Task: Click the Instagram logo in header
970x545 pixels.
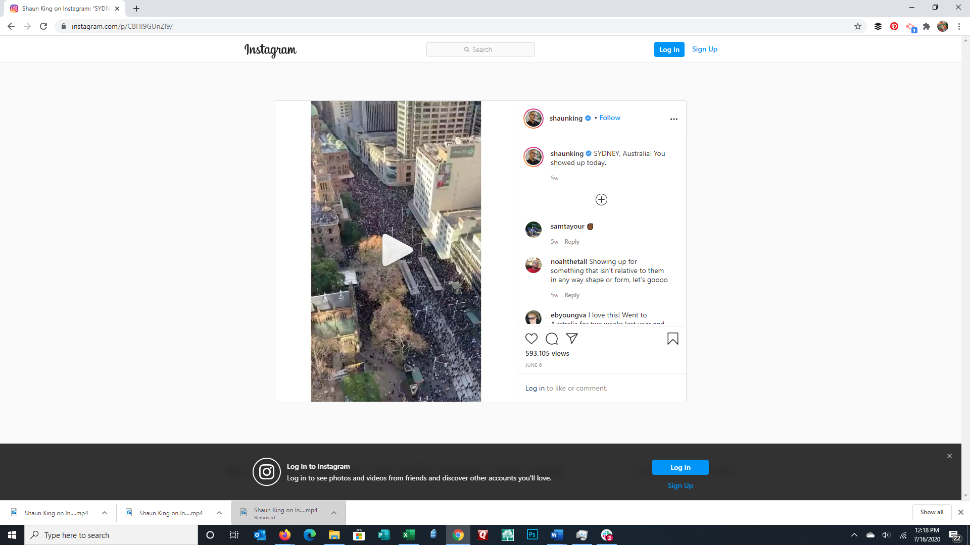Action: (x=270, y=50)
